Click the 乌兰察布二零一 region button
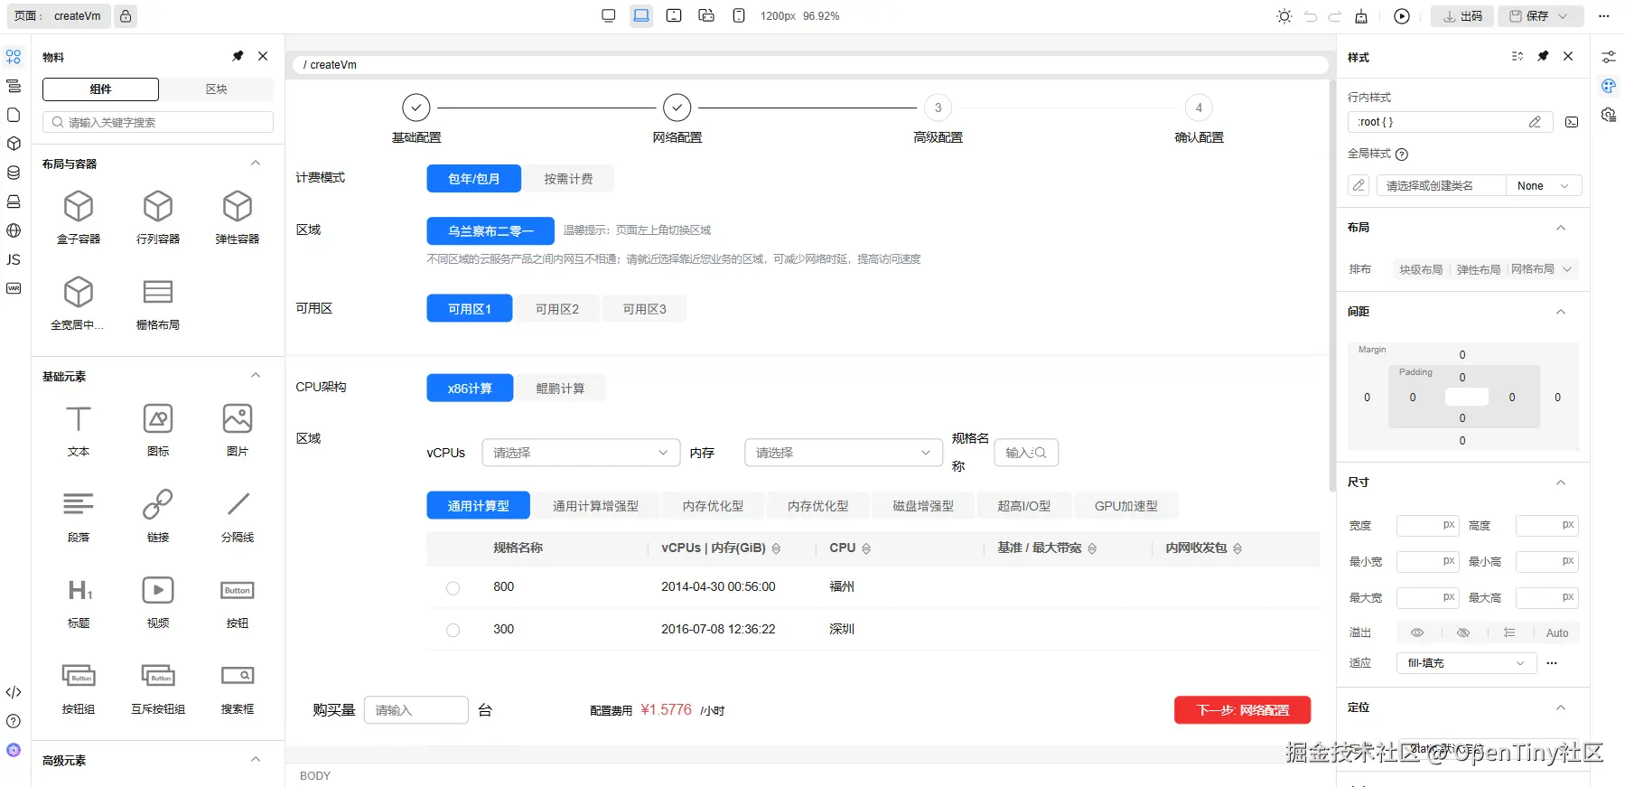Viewport: 1625px width, 787px height. pyautogui.click(x=490, y=231)
